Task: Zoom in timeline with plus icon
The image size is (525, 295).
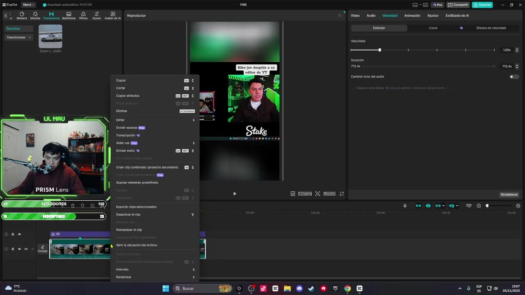Action: pos(518,206)
